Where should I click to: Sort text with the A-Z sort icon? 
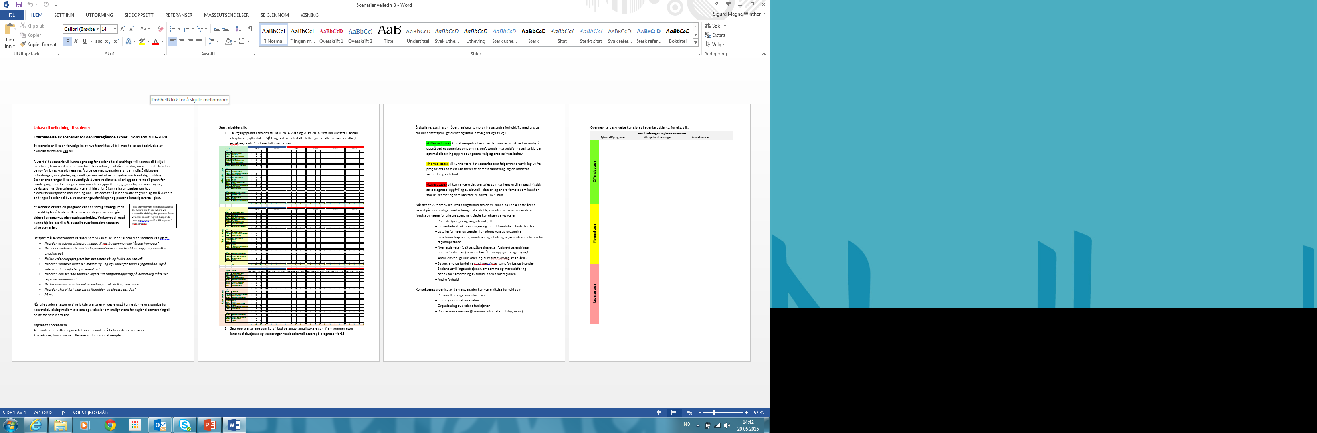click(x=238, y=29)
